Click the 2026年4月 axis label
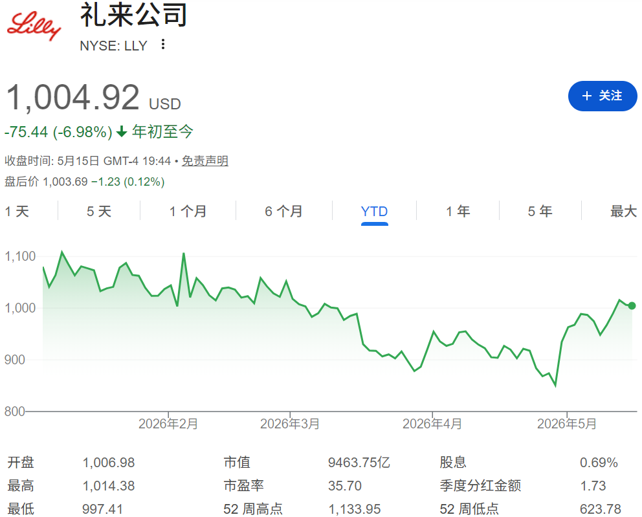The height and width of the screenshot is (517, 642). click(432, 424)
